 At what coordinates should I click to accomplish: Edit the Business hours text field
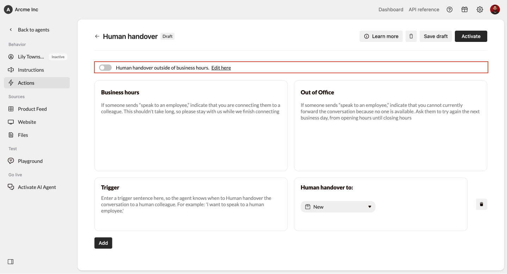[x=191, y=126]
